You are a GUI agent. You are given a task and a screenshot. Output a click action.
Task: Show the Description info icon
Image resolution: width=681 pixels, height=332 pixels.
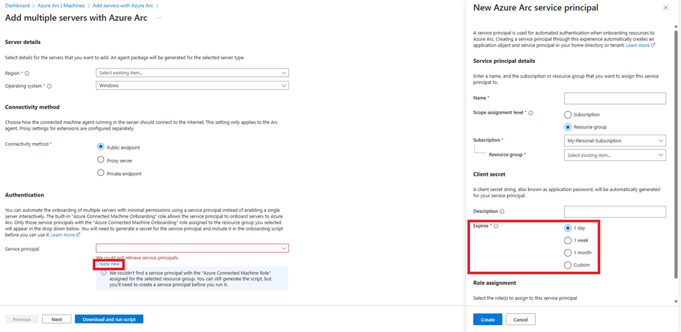(x=502, y=211)
